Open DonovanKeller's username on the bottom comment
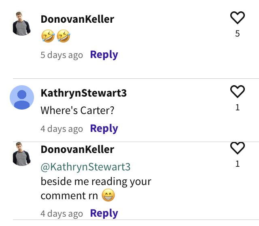The height and width of the screenshot is (226, 259). coord(77,149)
